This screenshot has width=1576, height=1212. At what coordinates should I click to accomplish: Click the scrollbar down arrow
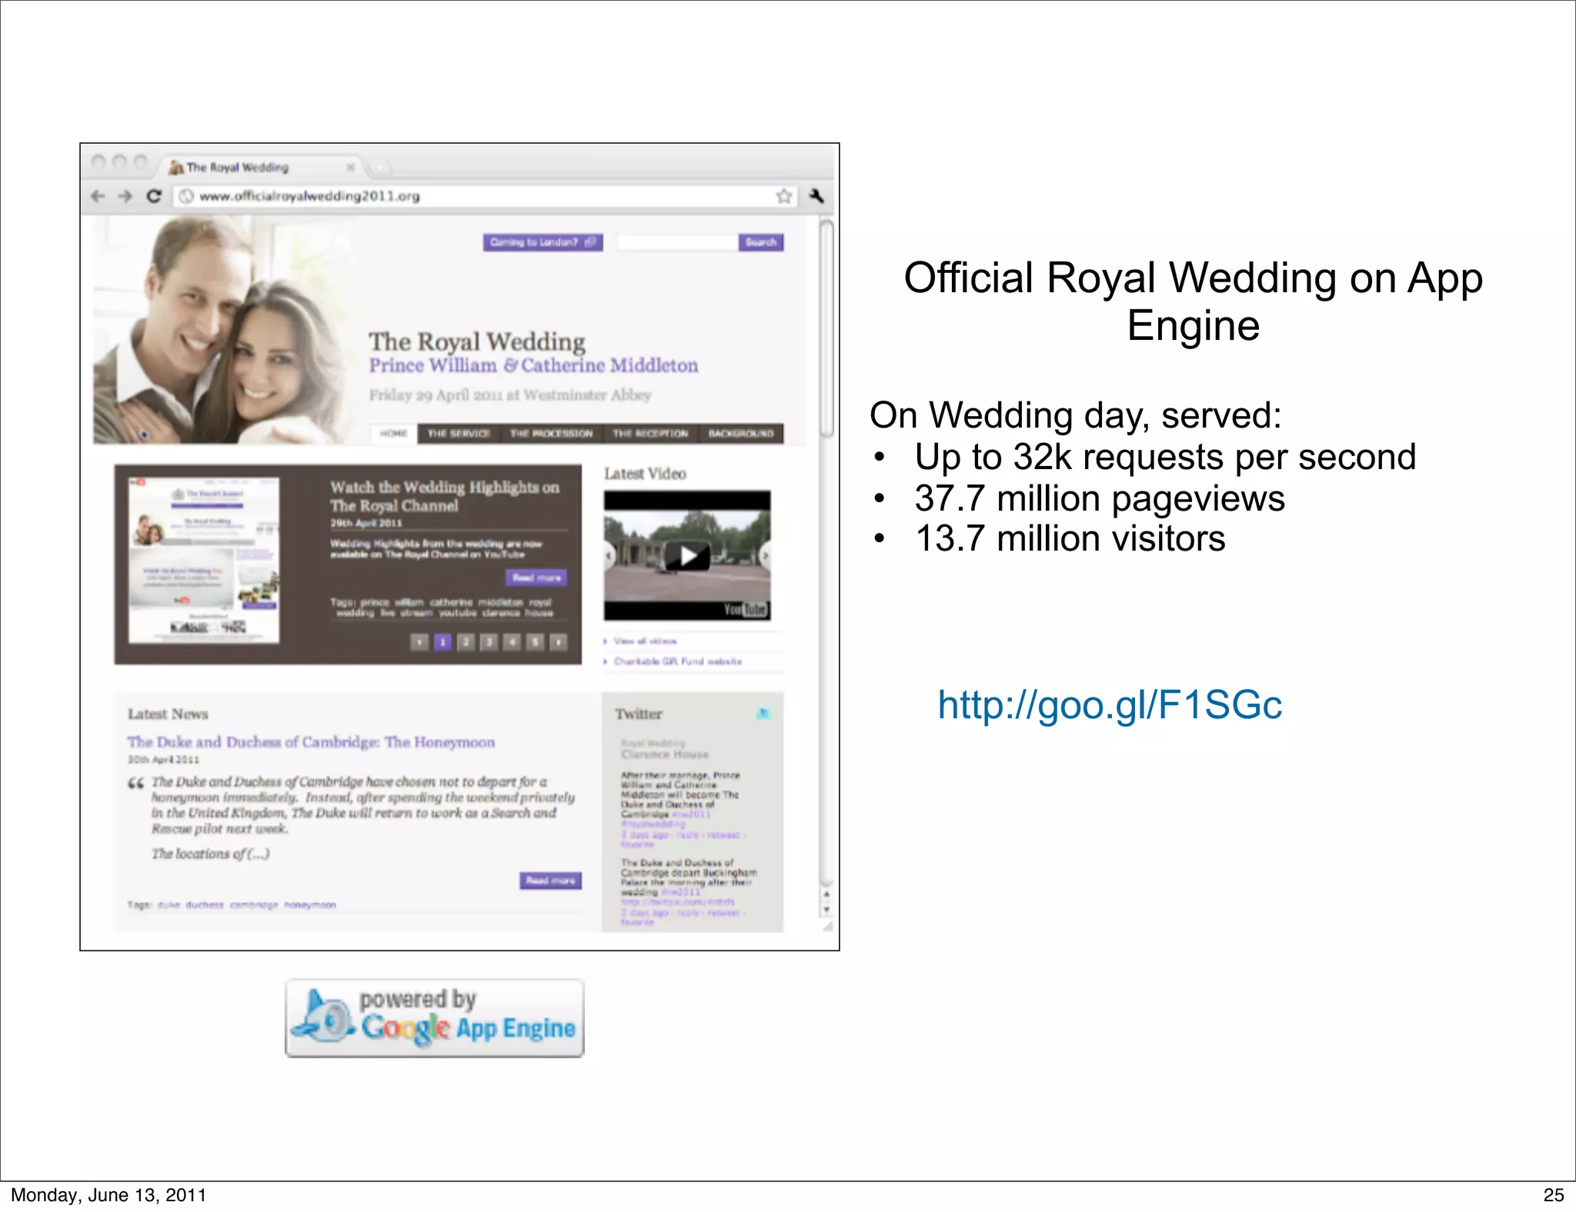pos(826,910)
